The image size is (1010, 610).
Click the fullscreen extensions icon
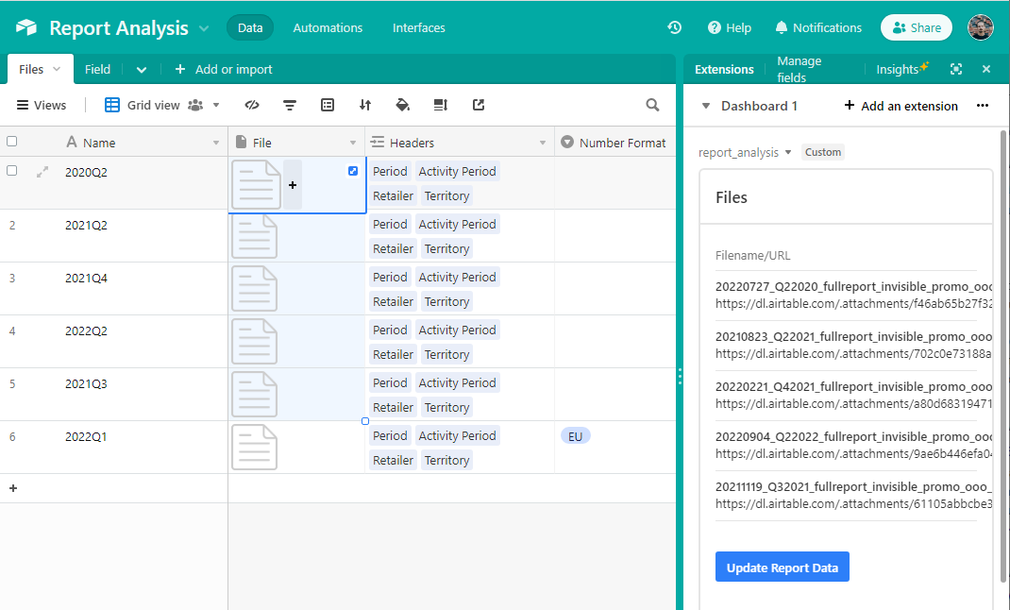(956, 69)
